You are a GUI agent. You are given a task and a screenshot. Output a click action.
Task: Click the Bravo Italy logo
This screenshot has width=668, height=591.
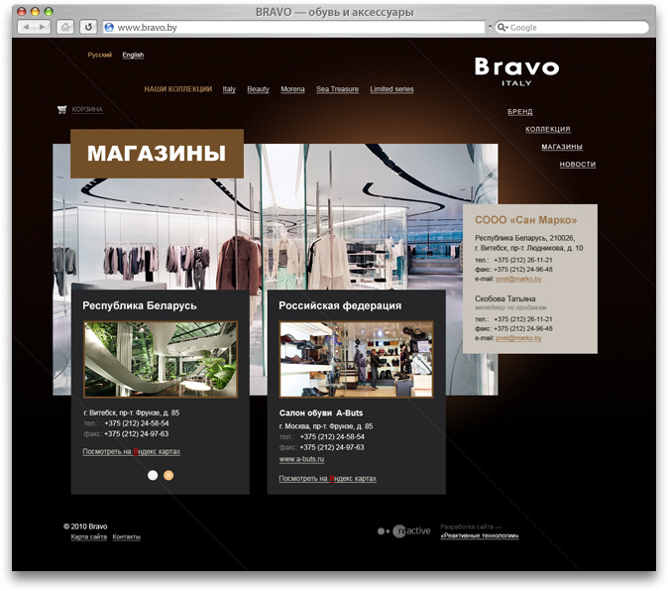(516, 72)
